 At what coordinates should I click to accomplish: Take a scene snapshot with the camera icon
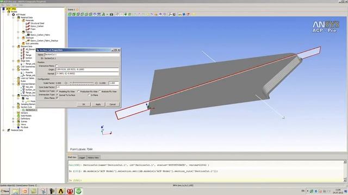click(111, 14)
